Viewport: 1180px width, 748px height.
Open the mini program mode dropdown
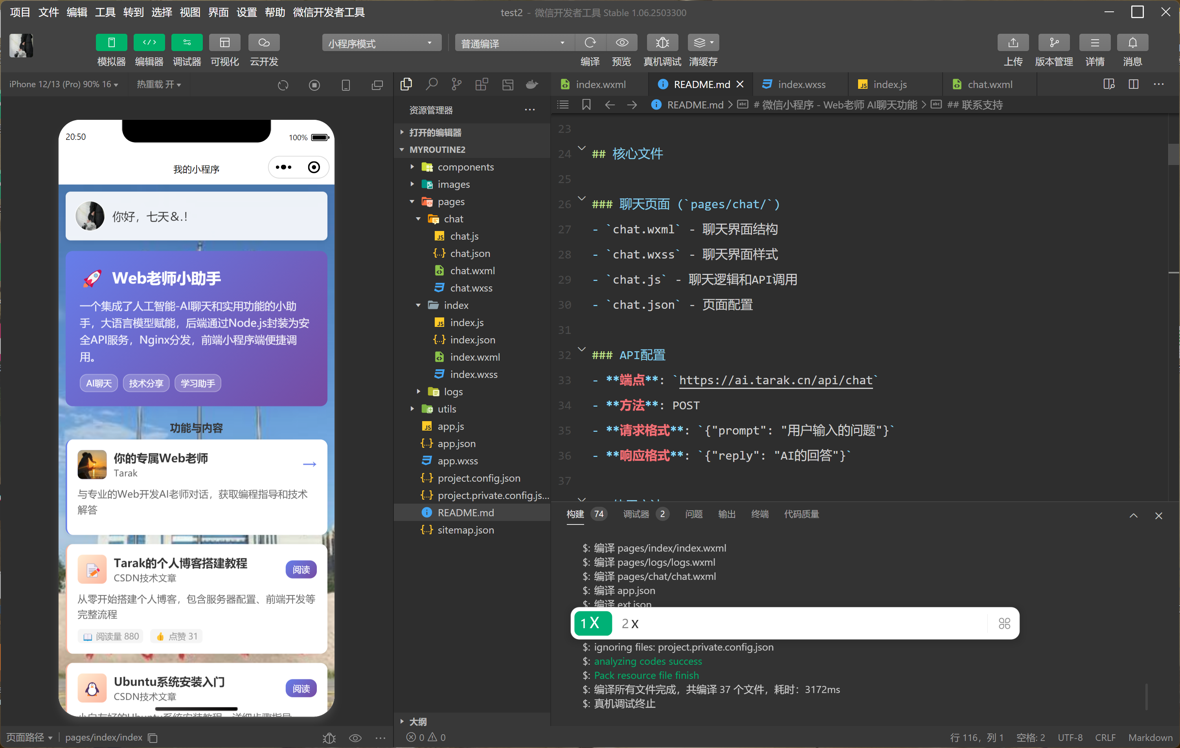tap(381, 43)
